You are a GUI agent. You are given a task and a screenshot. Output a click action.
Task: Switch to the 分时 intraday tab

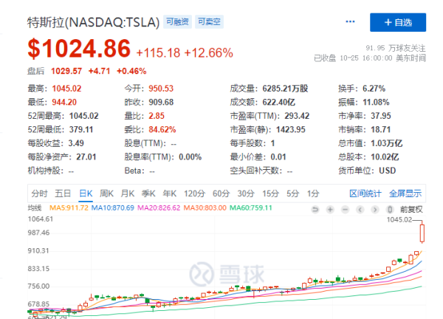coord(38,193)
